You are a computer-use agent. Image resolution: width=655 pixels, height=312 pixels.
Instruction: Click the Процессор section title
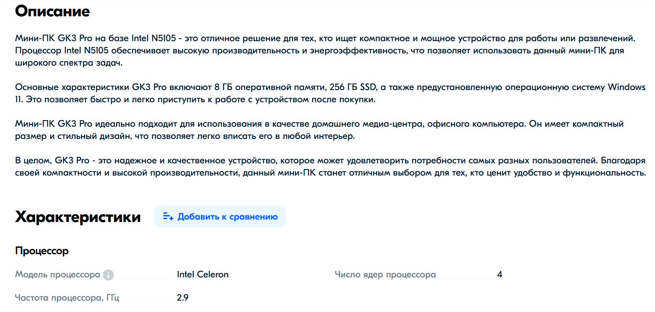(42, 251)
